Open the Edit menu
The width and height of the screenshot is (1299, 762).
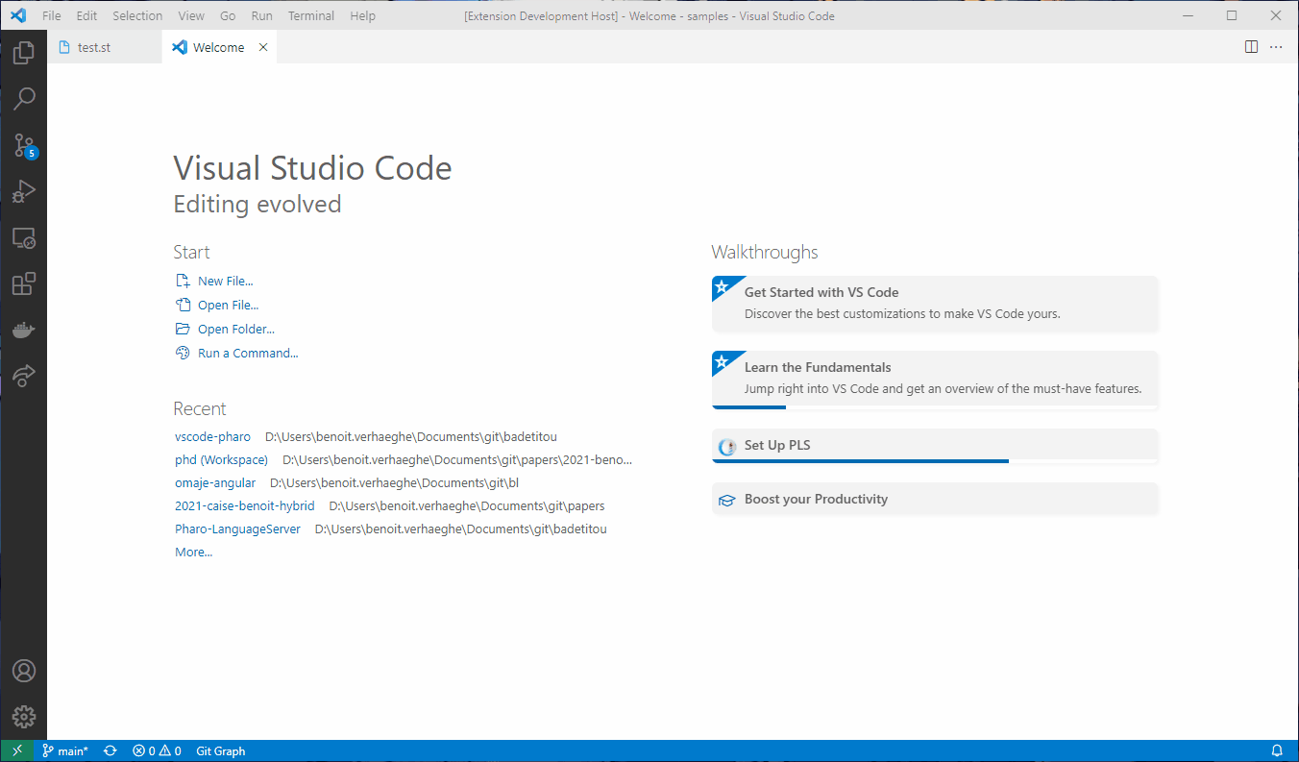(x=86, y=16)
